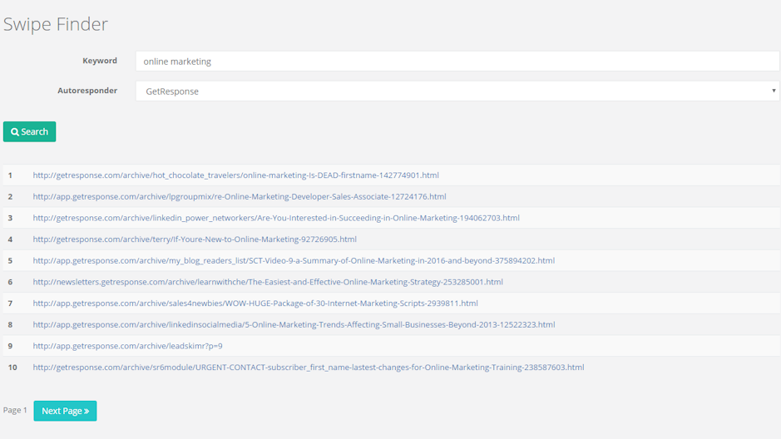Open the Easiest-and-Effective Online-Marketing-Strategy link
Image resolution: width=781 pixels, height=439 pixels.
[x=267, y=282]
